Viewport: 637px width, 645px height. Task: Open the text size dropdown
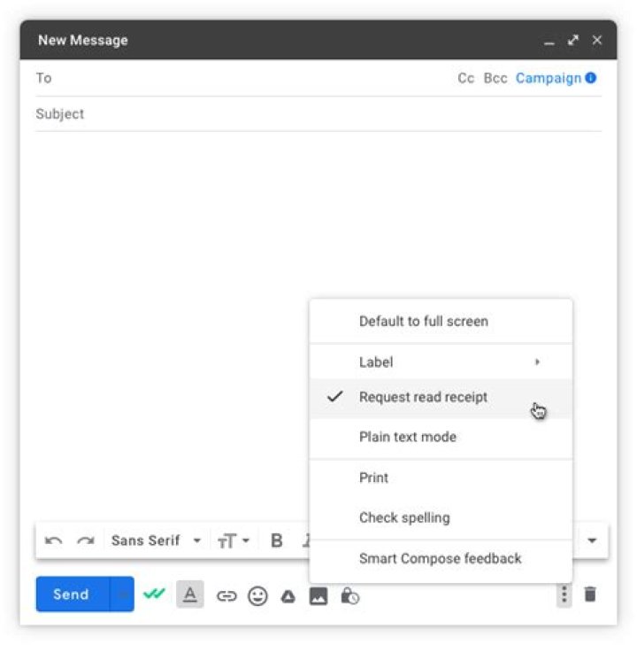pyautogui.click(x=234, y=540)
